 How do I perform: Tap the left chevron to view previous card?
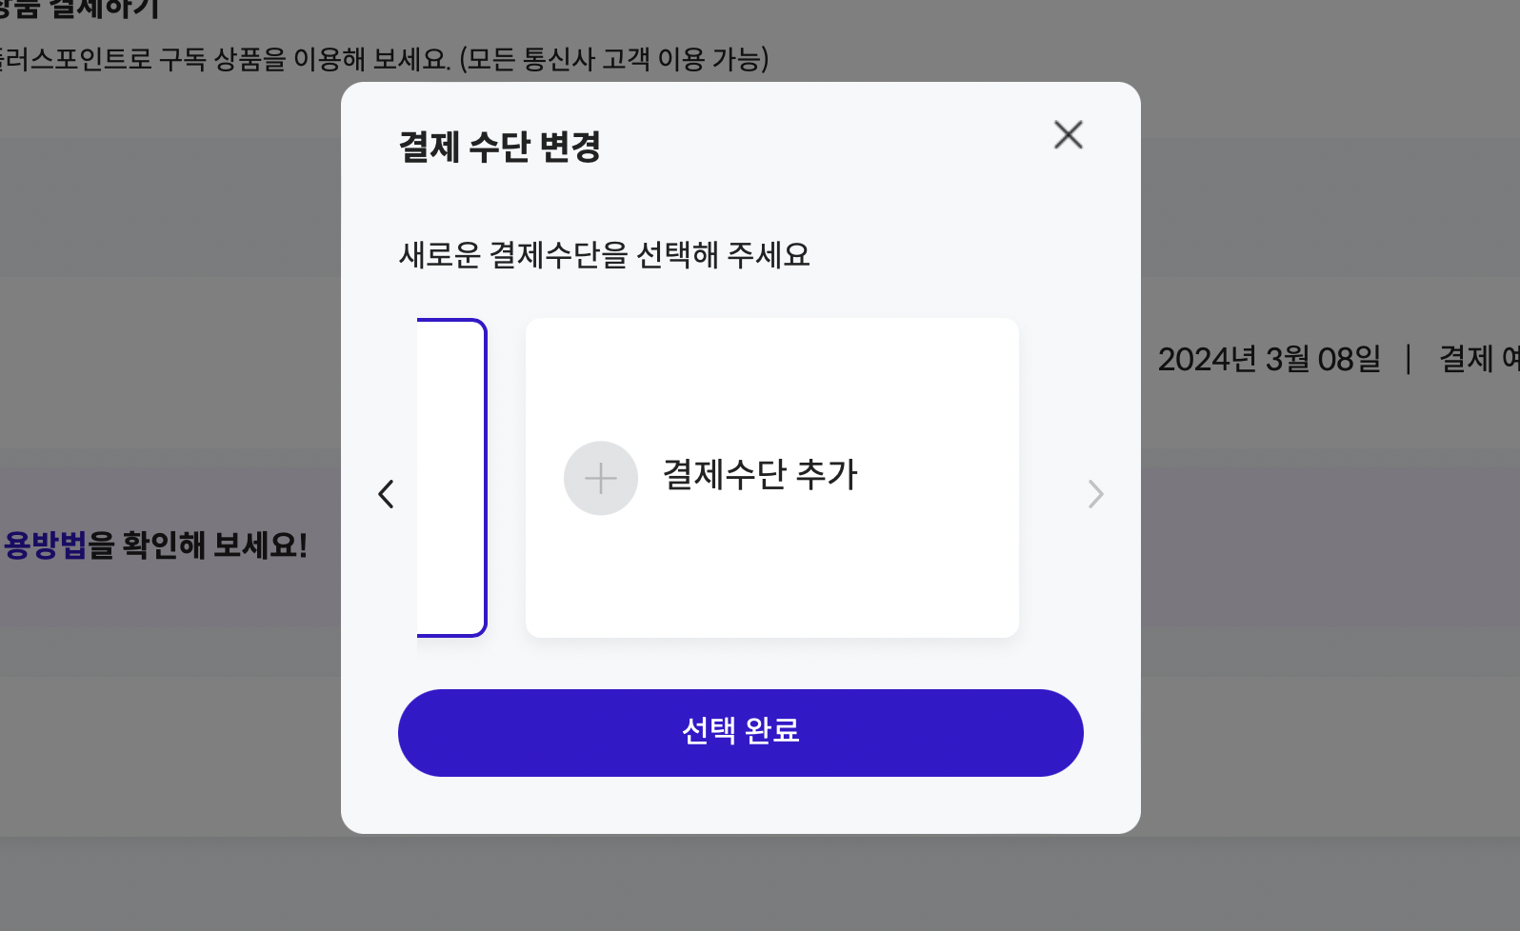pyautogui.click(x=386, y=494)
